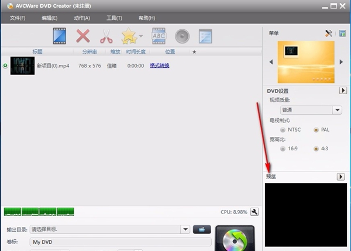Select the 新项目(0).mp4 file name
351x251 pixels.
click(x=53, y=66)
